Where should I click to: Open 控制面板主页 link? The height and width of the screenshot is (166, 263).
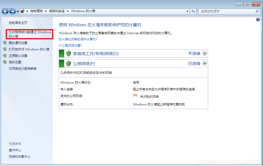tap(18, 23)
